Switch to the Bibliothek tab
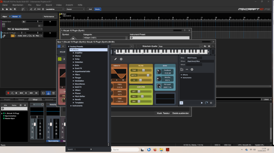274x153 pixels. pyautogui.click(x=49, y=100)
